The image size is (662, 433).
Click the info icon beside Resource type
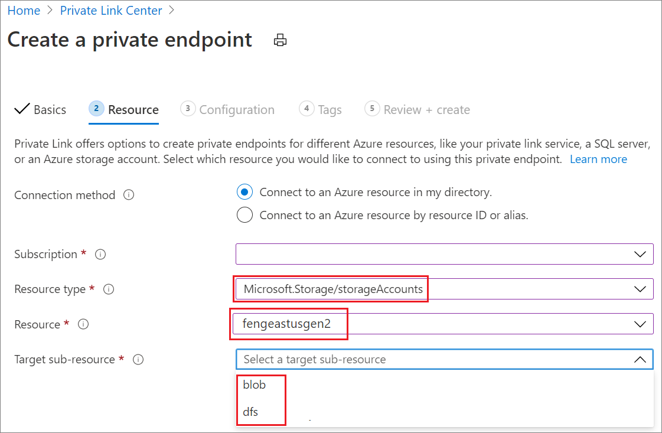coord(109,289)
